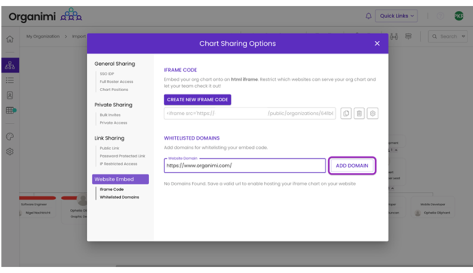Open the PKR user avatar menu

(458, 16)
